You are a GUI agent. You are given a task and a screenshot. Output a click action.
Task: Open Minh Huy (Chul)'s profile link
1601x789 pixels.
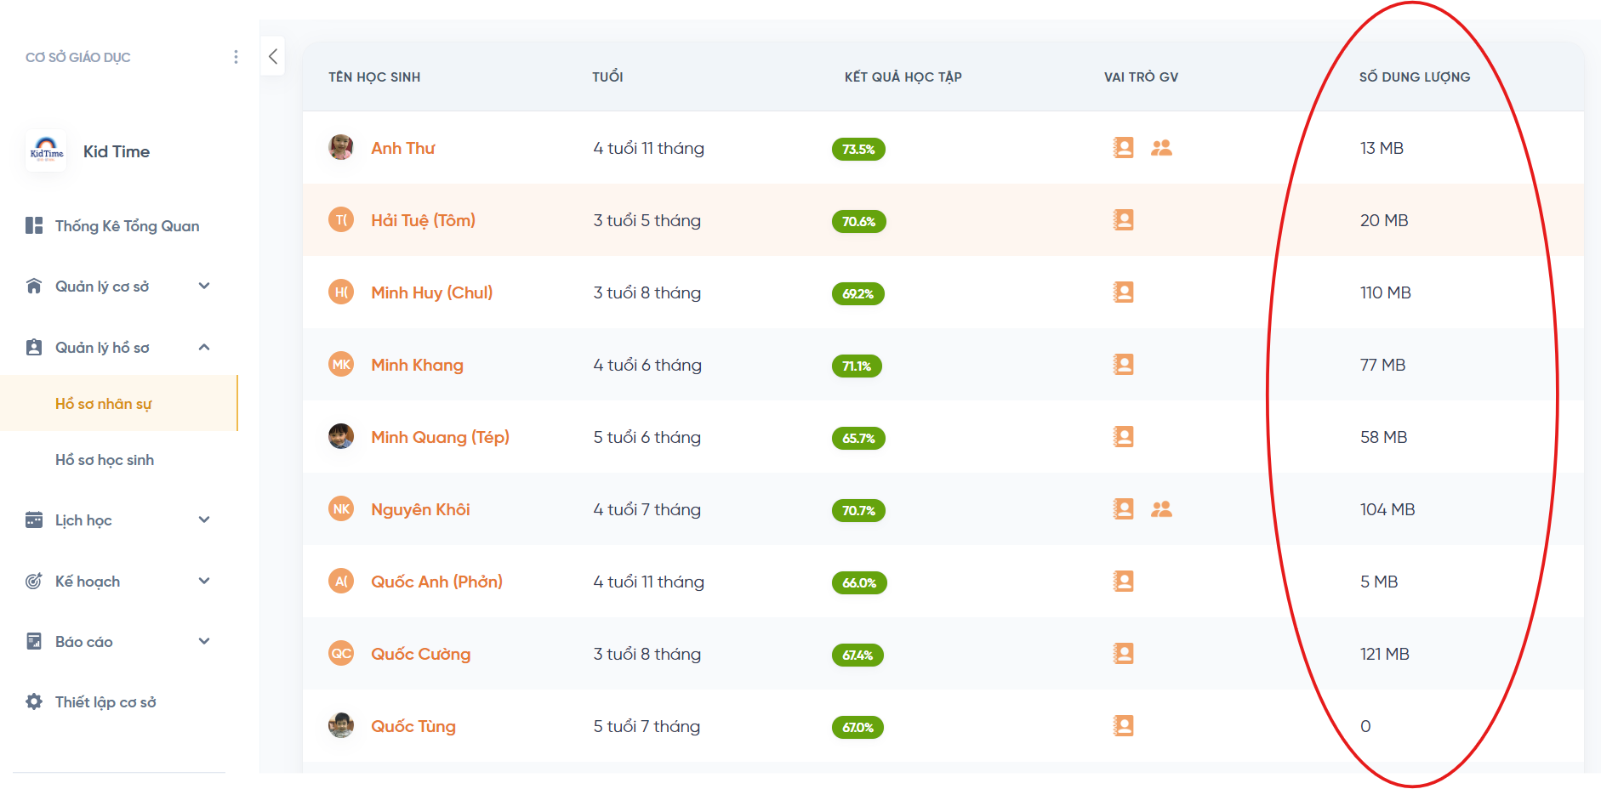pos(431,292)
